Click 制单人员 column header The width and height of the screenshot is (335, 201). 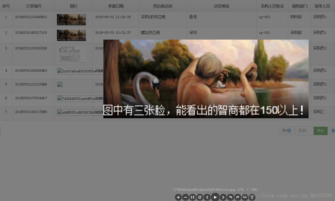pyautogui.click(x=322, y=6)
